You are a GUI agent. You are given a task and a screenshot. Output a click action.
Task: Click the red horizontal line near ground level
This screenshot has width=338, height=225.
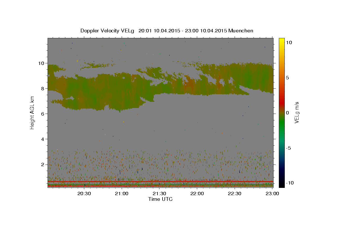coord(160,182)
